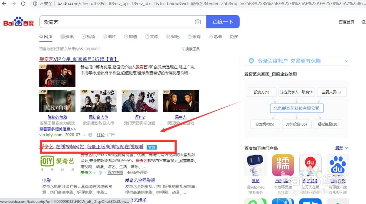Switch to the 知道 tab
Image resolution: width=366 pixels, height=204 pixels.
coord(130,37)
